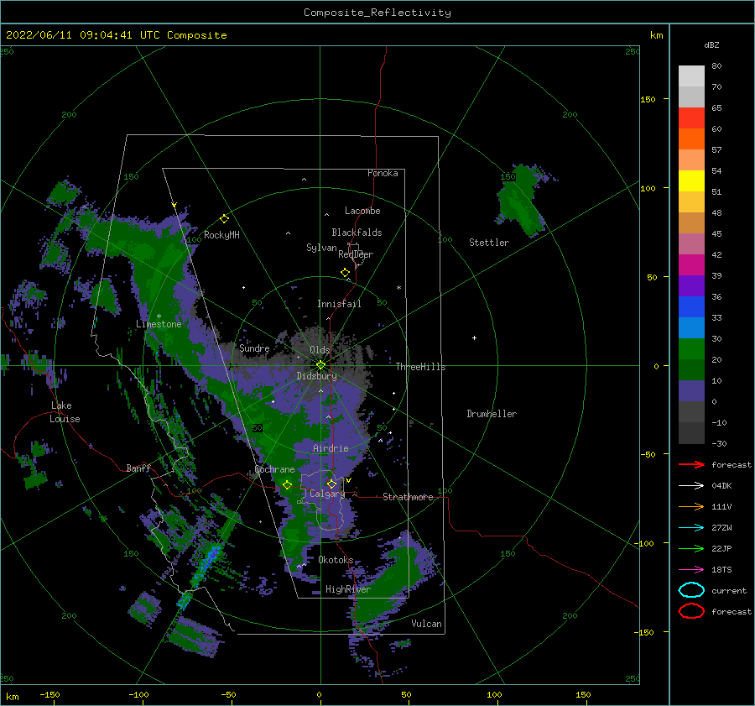Viewport: 755px width, 706px height.
Task: Click the Sundre city label
Action: point(254,348)
